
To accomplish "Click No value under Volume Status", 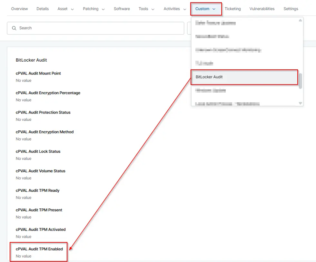I will 24,178.
